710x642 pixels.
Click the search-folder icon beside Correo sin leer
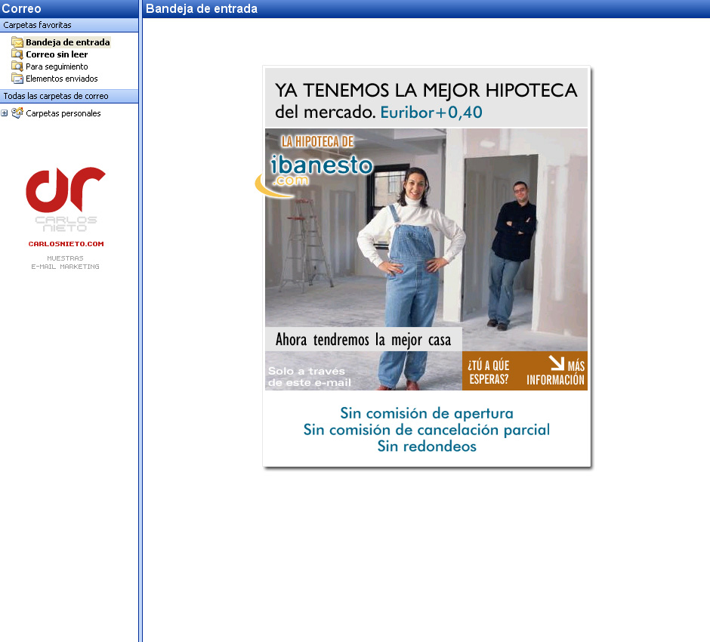[17, 54]
